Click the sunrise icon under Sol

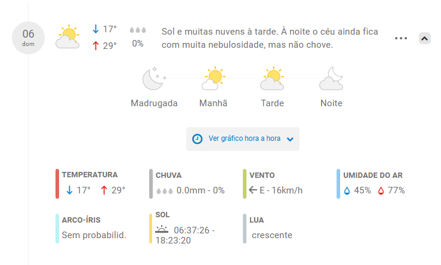(162, 229)
